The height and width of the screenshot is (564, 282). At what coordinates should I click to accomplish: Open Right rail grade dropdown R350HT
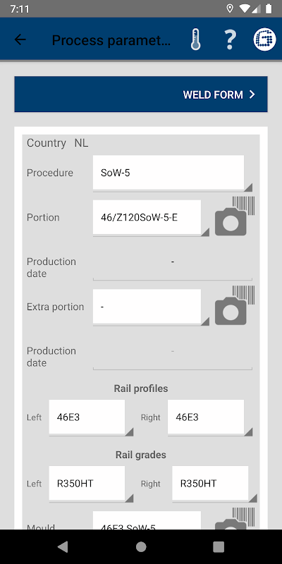[x=214, y=484]
